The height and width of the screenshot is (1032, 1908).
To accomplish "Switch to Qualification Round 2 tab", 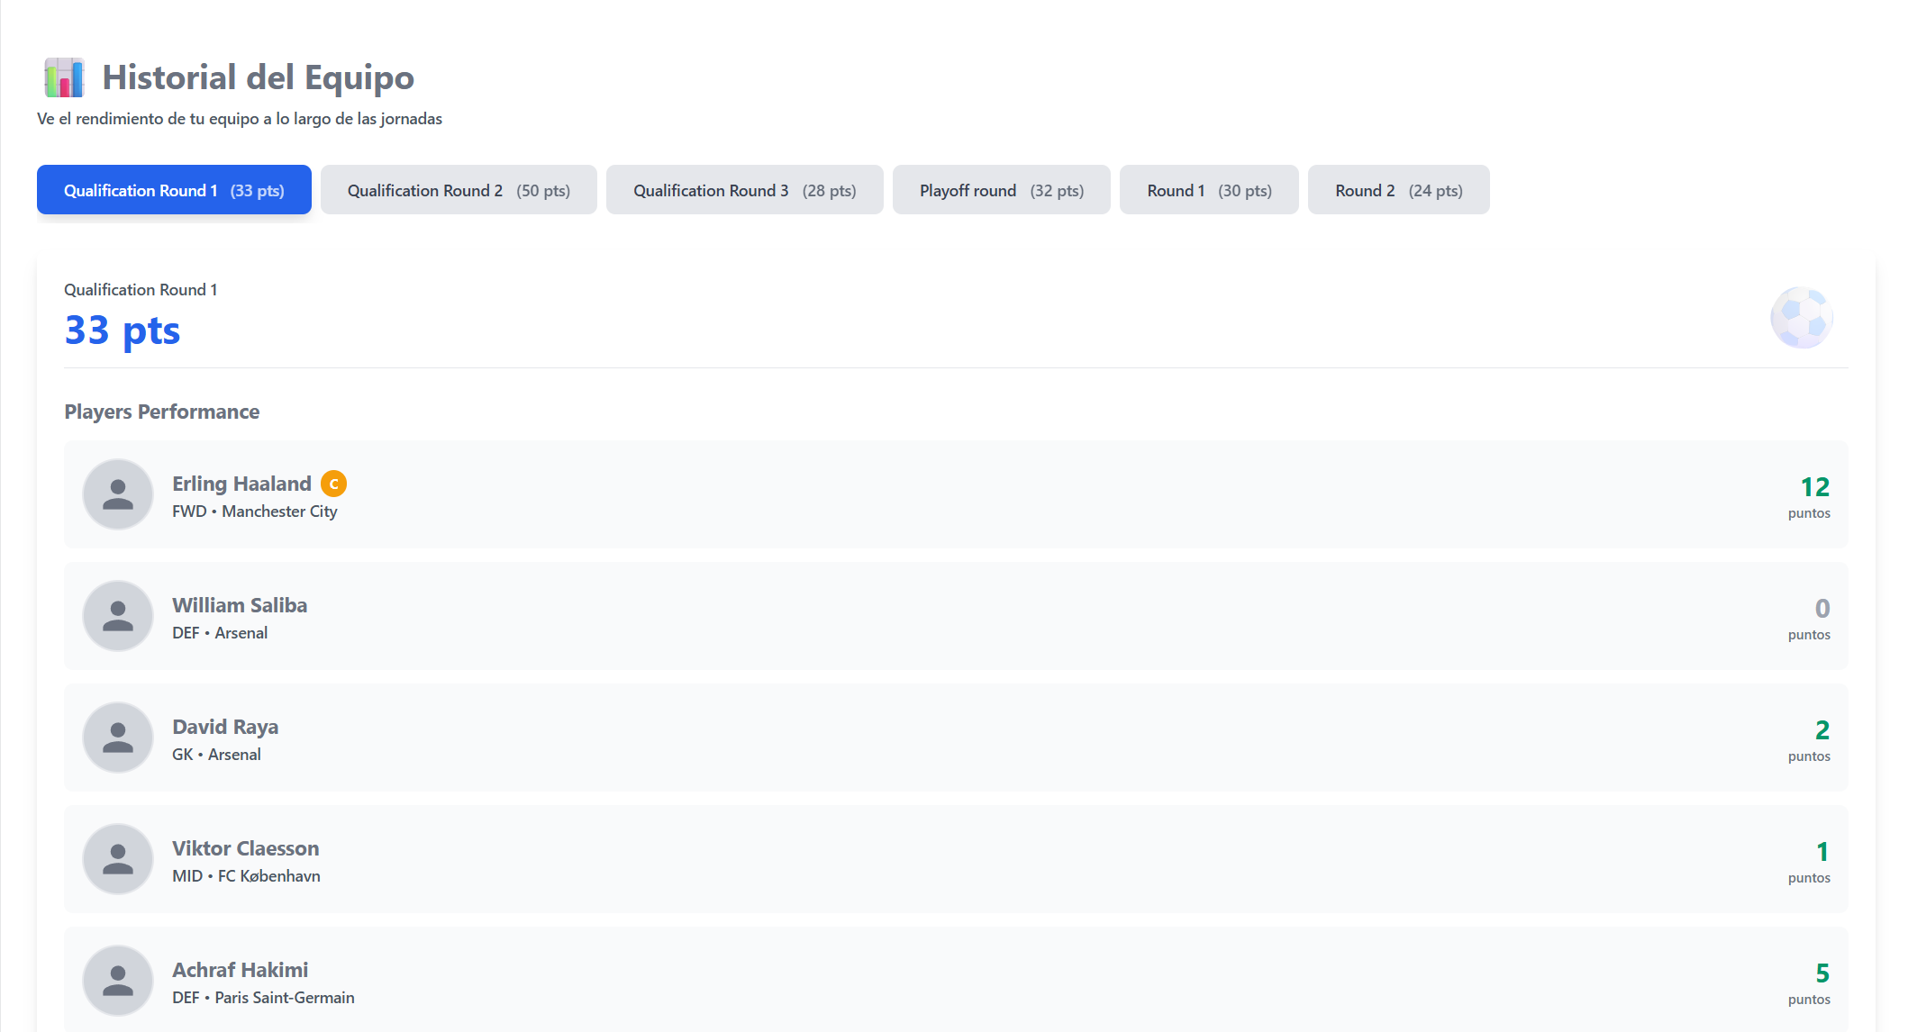I will click(459, 190).
